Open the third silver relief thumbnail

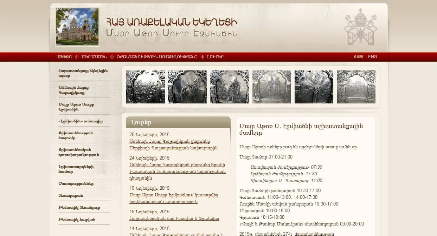coord(230,87)
